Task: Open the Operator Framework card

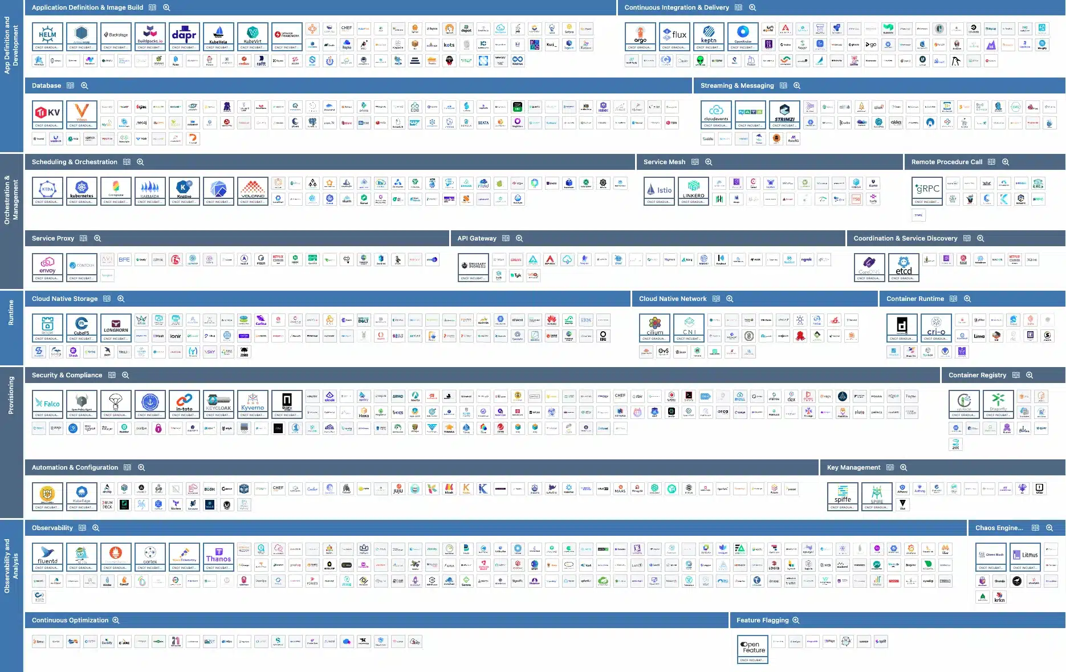Action: pyautogui.click(x=287, y=36)
